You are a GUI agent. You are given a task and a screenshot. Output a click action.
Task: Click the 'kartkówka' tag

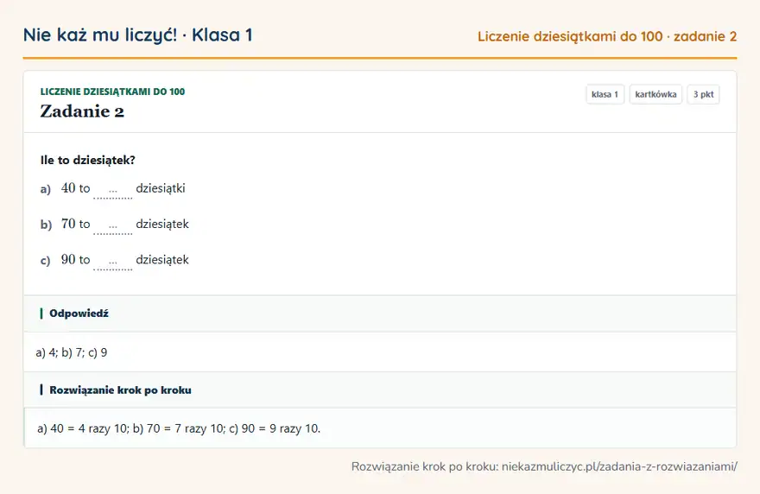click(x=655, y=94)
